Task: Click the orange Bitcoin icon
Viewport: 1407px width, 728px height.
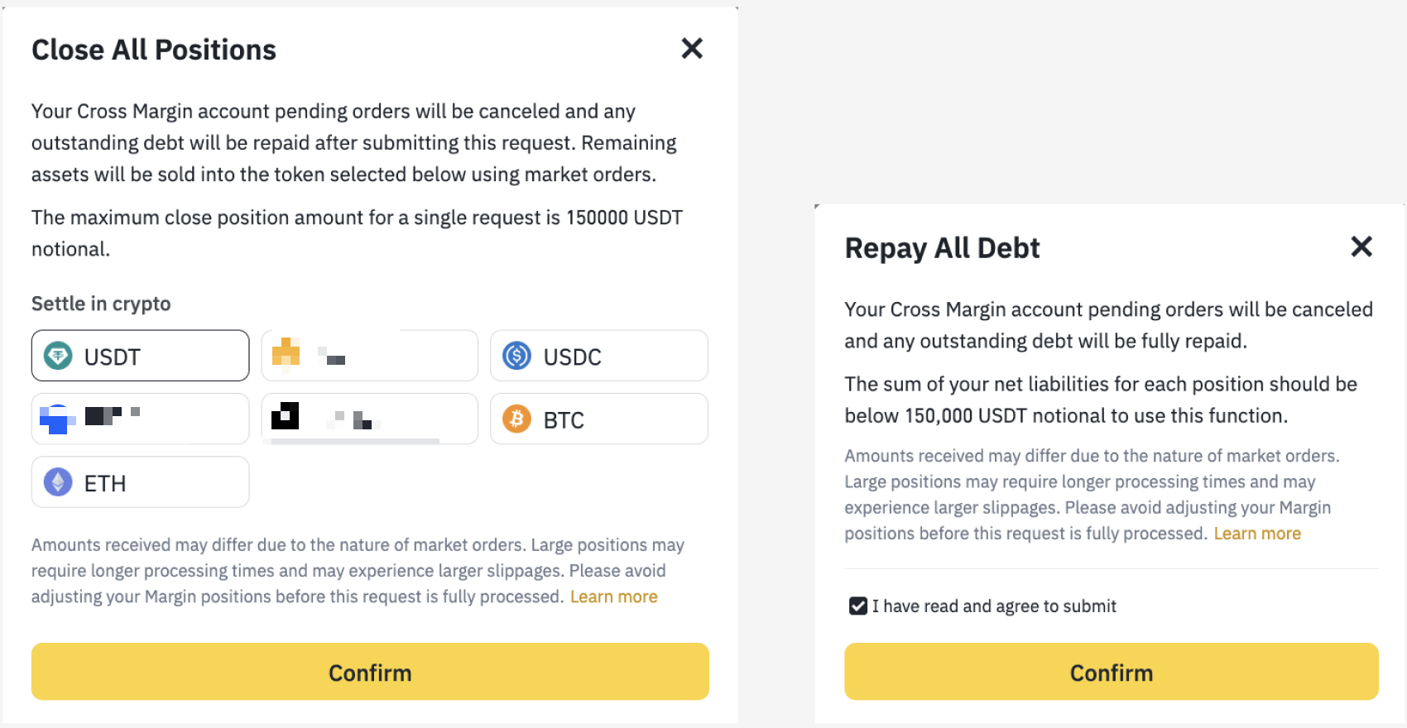Action: coord(517,419)
